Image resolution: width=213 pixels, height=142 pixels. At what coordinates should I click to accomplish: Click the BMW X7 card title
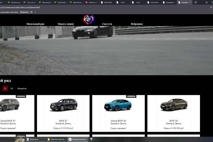[63, 121]
